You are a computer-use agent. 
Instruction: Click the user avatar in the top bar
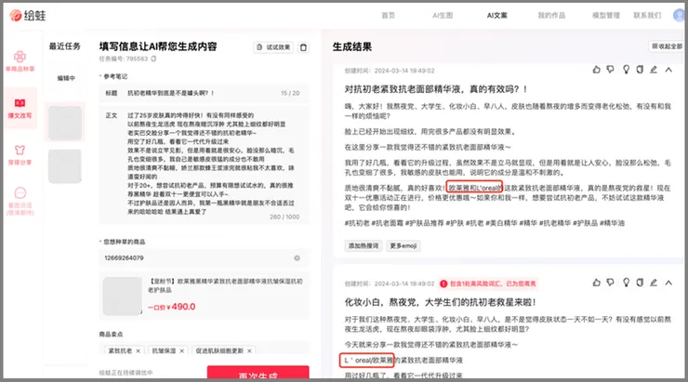[679, 16]
